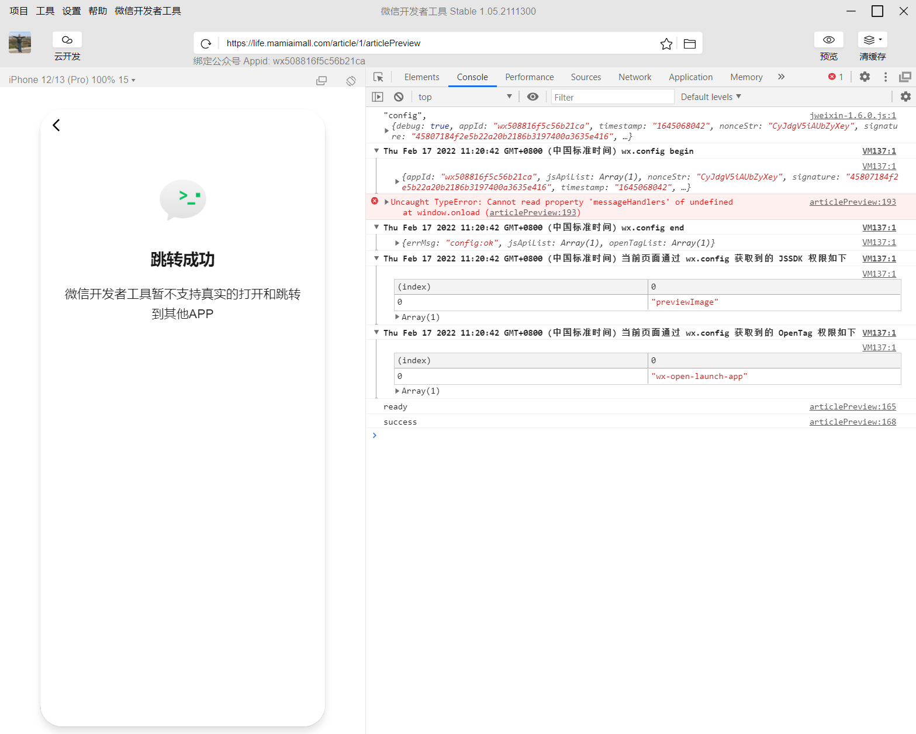Open articlePreview:168 link beside success
Image resolution: width=916 pixels, height=734 pixels.
(x=853, y=422)
